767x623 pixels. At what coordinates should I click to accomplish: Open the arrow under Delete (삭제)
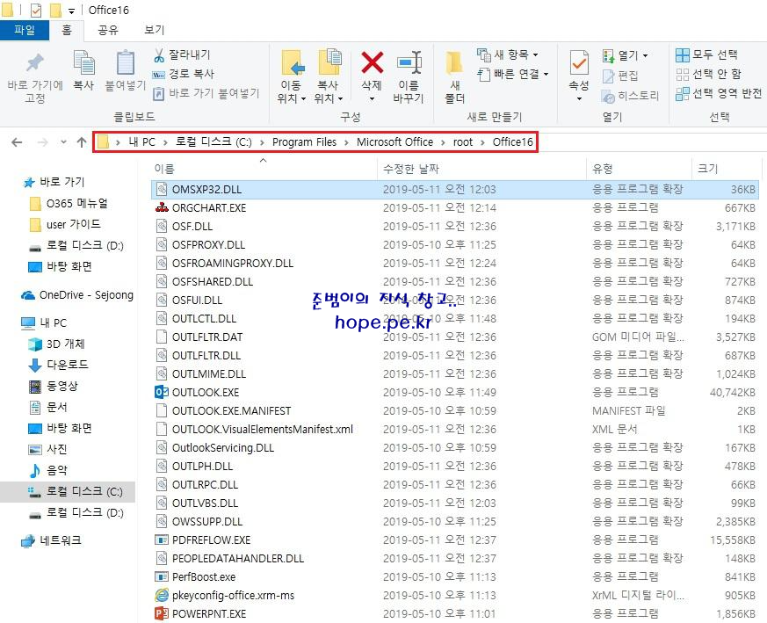tap(372, 98)
